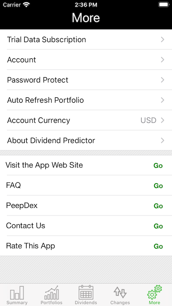Select the Trial Data Subscription label

(46, 39)
